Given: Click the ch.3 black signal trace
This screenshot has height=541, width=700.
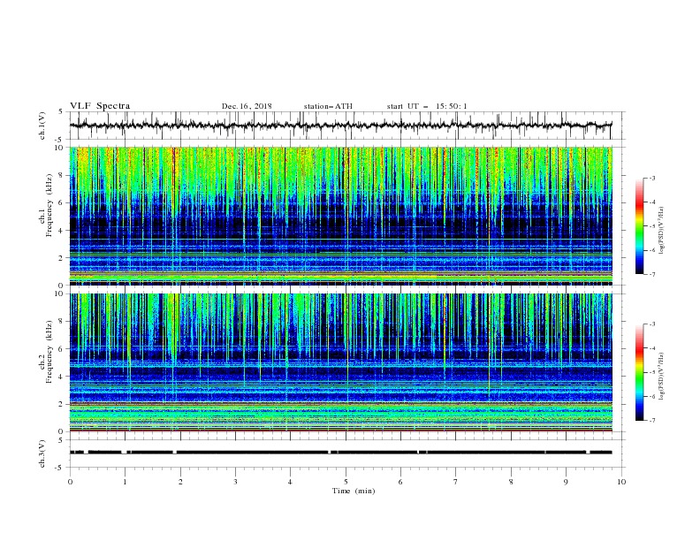Looking at the screenshot, I should pyautogui.click(x=340, y=453).
